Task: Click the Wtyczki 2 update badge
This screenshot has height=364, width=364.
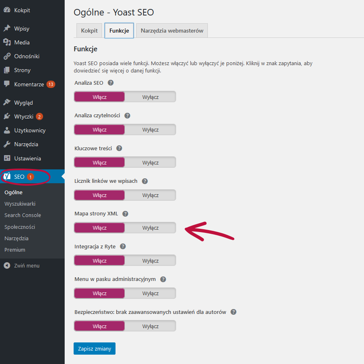Action: click(x=39, y=116)
